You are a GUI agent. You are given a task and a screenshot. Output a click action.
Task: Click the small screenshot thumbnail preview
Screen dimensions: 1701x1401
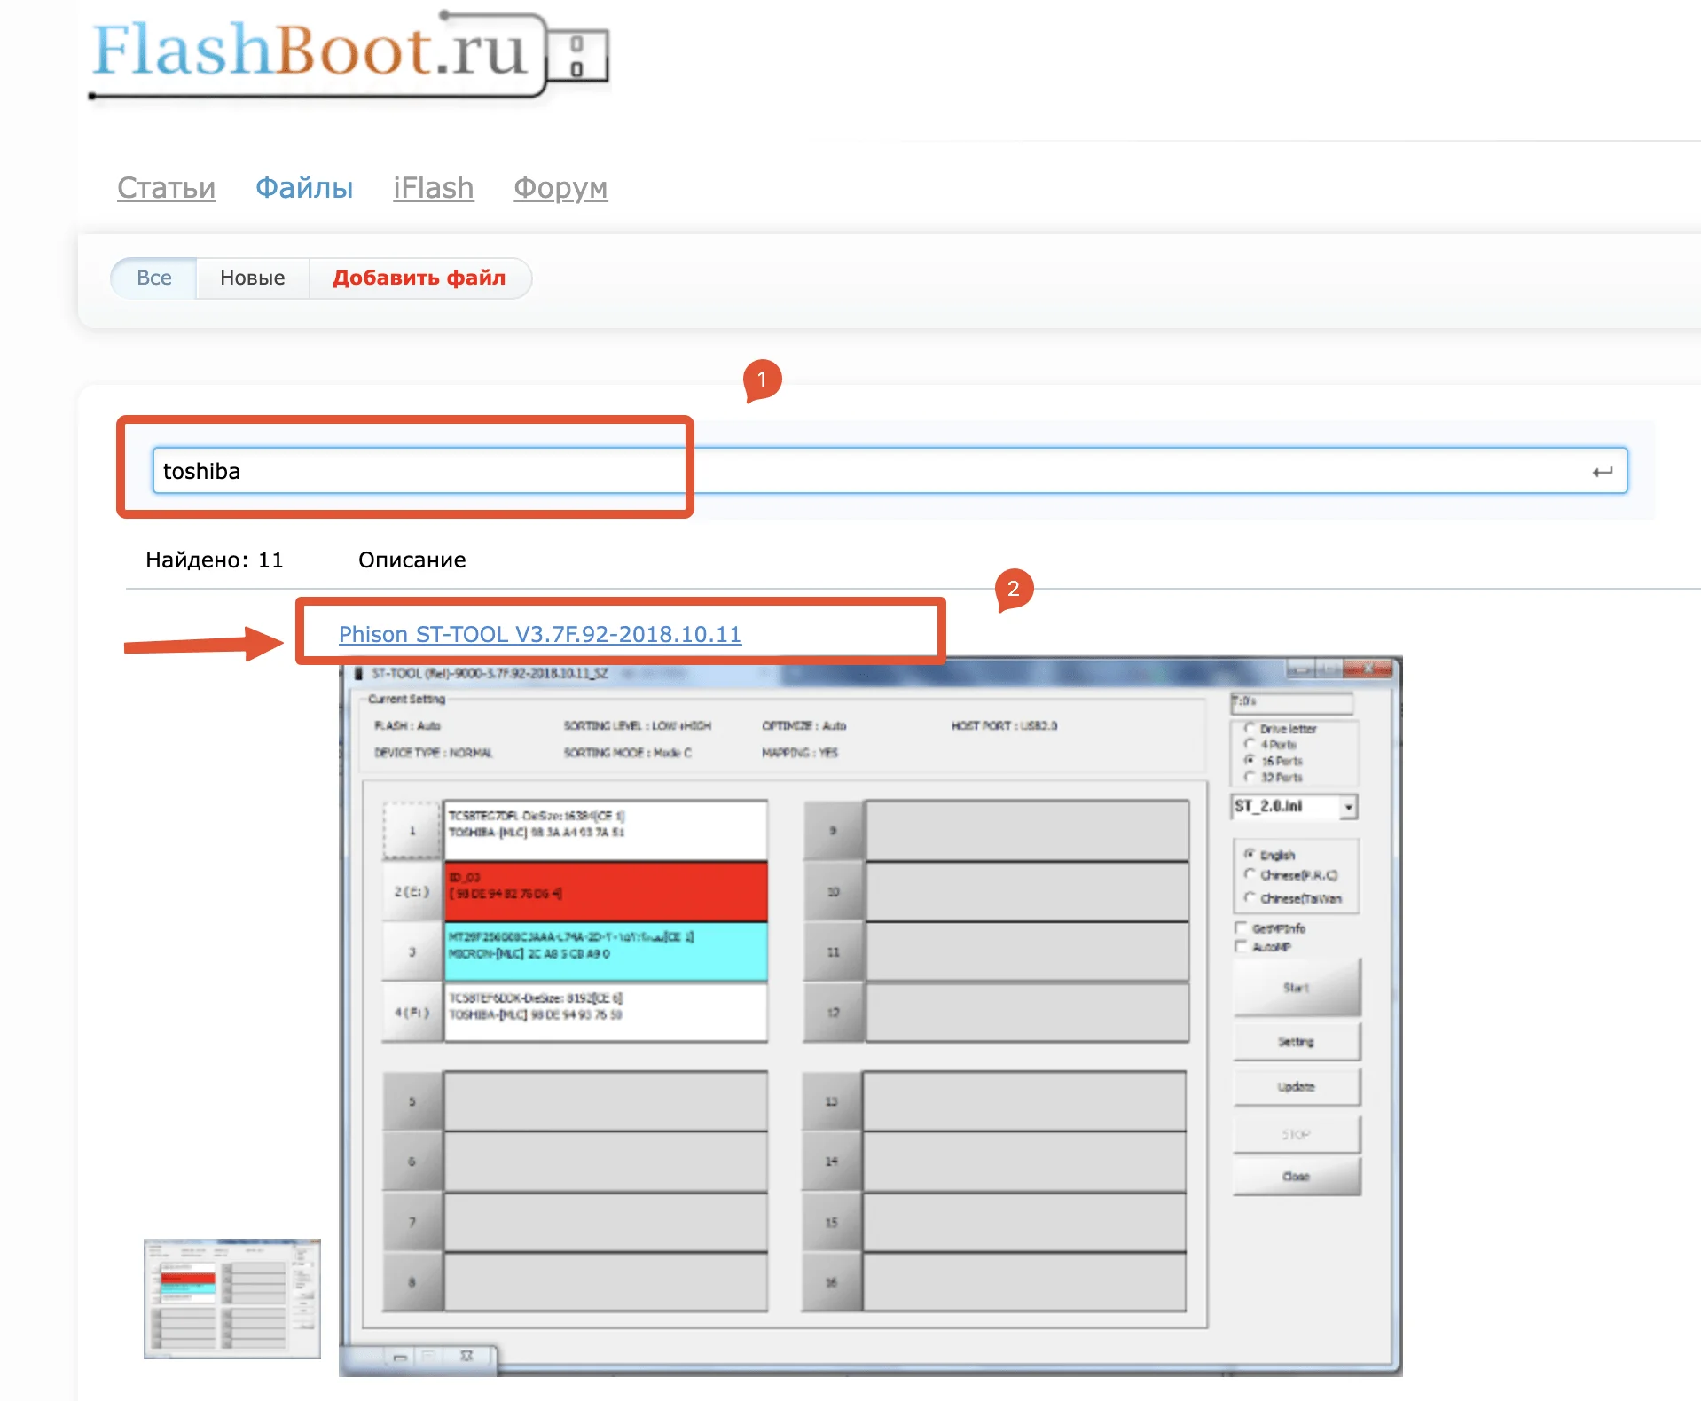pos(231,1298)
